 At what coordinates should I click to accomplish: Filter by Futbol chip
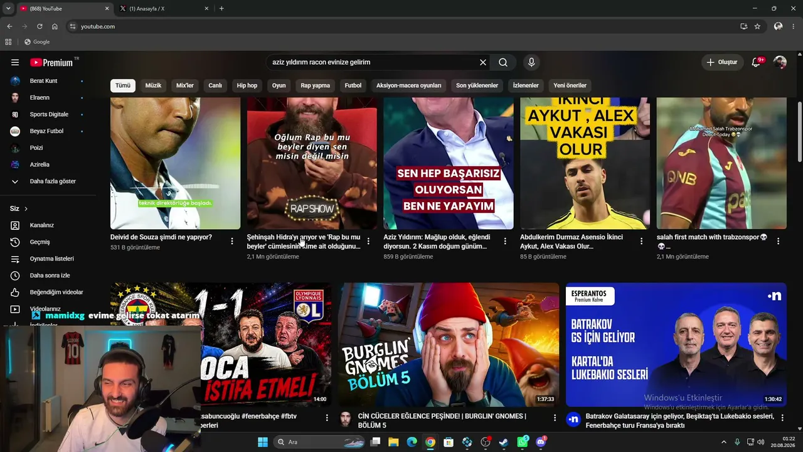pos(353,85)
